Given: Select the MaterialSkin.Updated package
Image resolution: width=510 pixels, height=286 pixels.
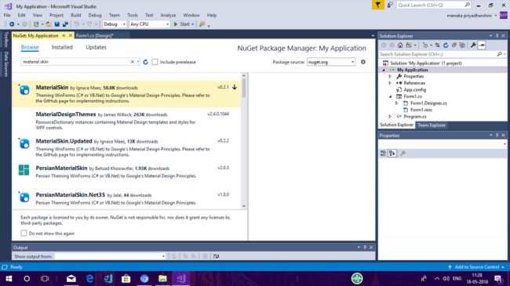Looking at the screenshot, I should click(x=127, y=147).
